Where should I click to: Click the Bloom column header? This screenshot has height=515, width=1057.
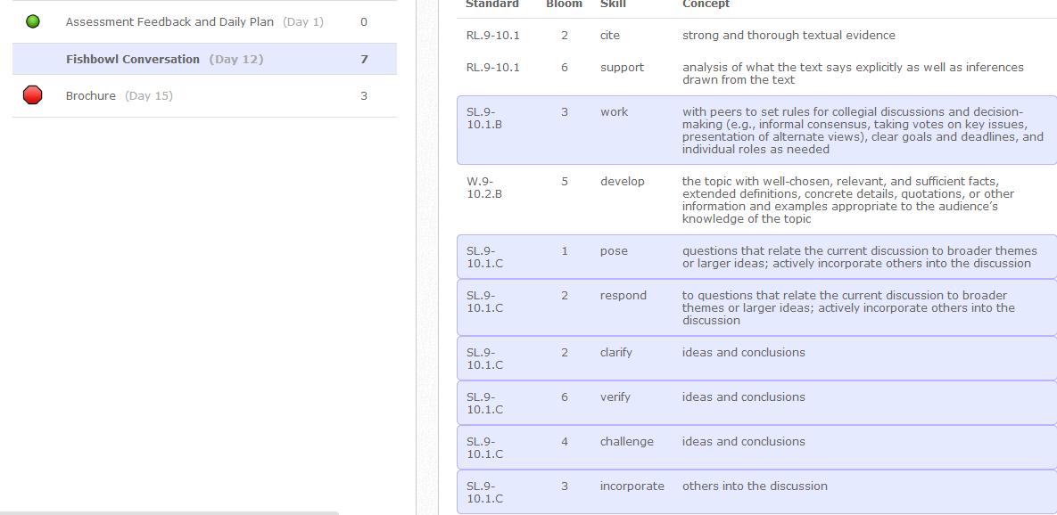[565, 4]
